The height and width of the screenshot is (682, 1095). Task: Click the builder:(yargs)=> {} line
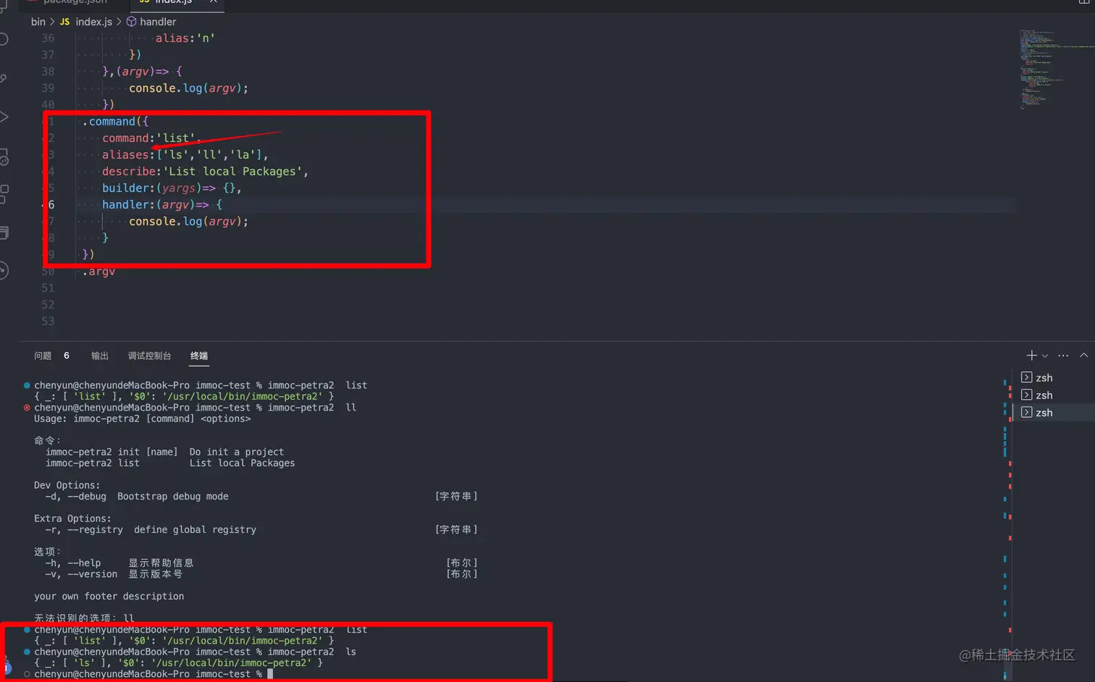[172, 188]
